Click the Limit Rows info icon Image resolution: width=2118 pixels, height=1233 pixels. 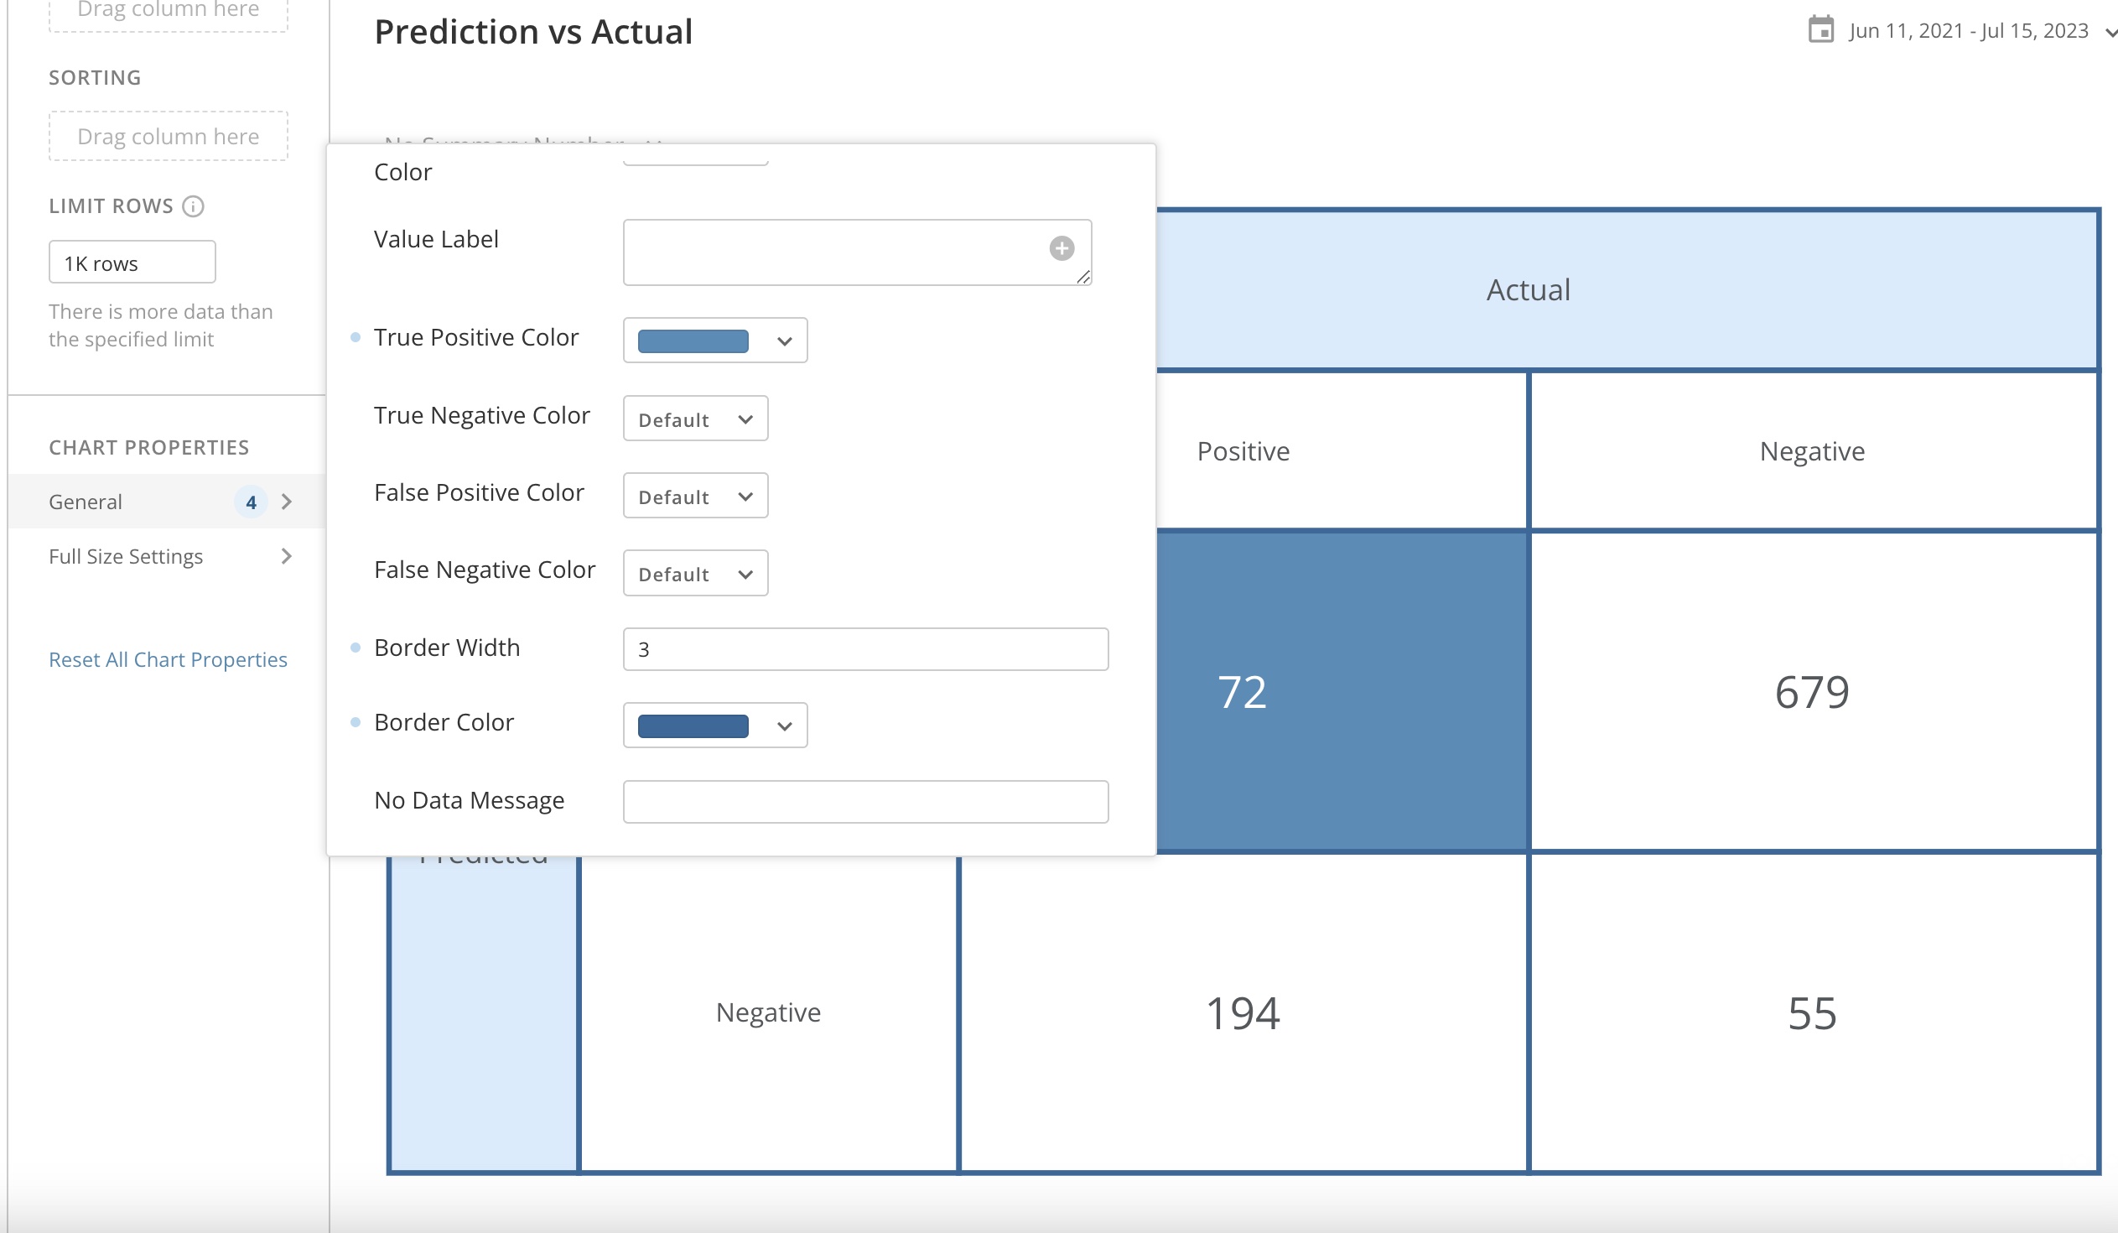tap(195, 206)
